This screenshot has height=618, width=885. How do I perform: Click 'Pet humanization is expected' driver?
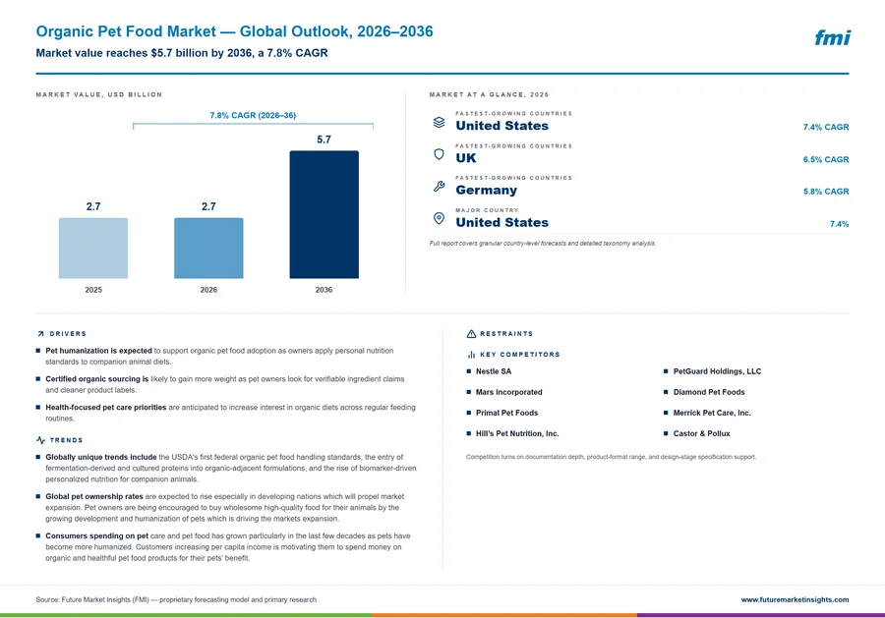pos(98,351)
